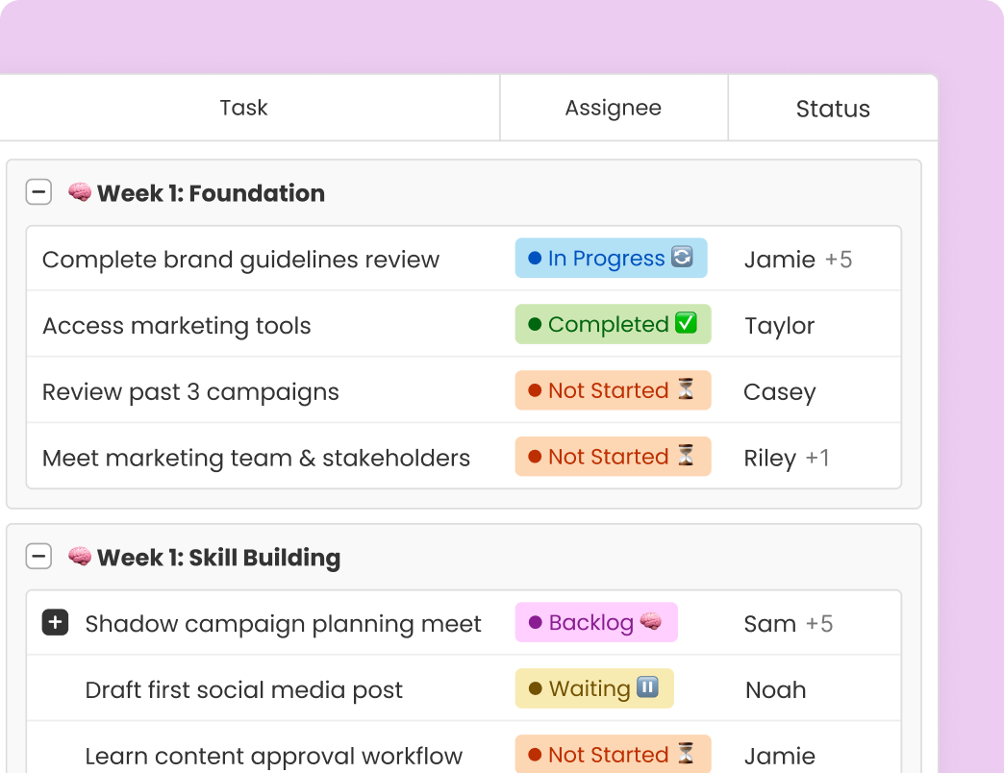This screenshot has width=1004, height=773.
Task: Click the Assignee column header
Action: pyautogui.click(x=613, y=108)
